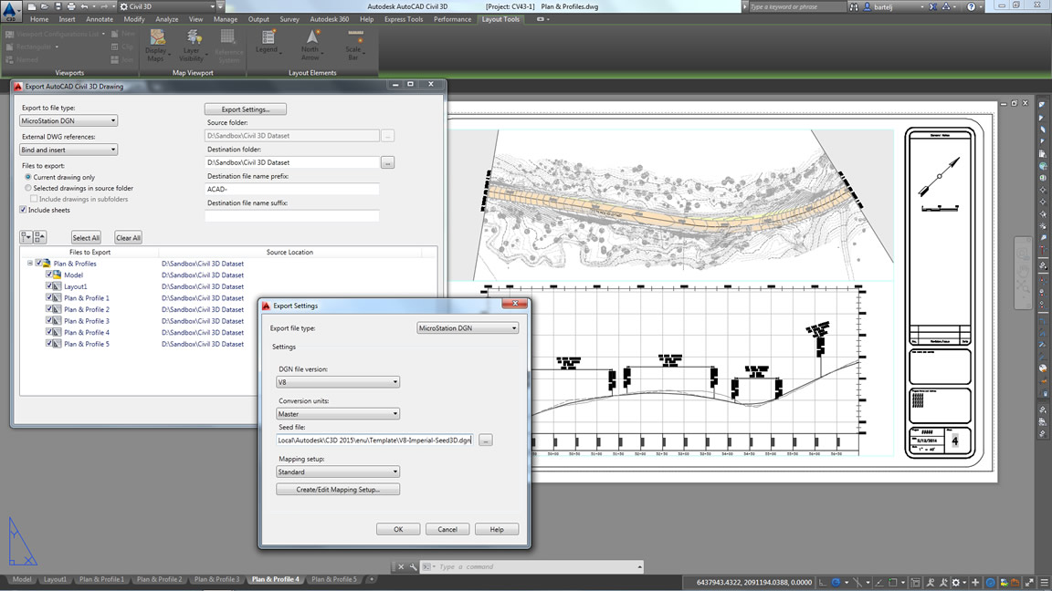Click the Clear All button

point(128,237)
